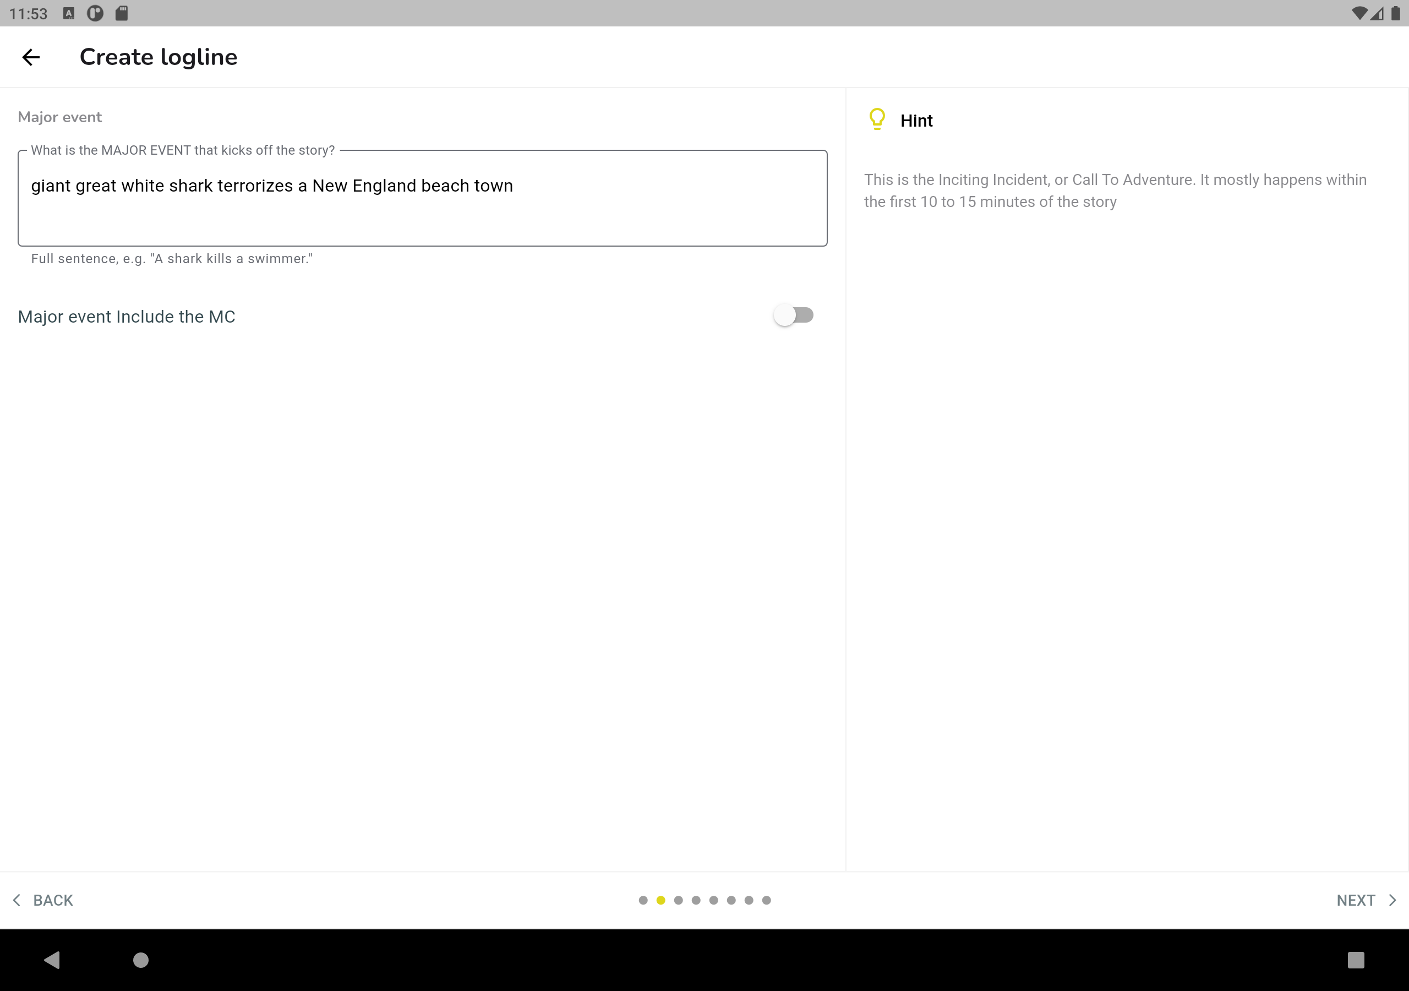This screenshot has width=1409, height=991.
Task: Jump to the last page dot
Action: click(767, 900)
